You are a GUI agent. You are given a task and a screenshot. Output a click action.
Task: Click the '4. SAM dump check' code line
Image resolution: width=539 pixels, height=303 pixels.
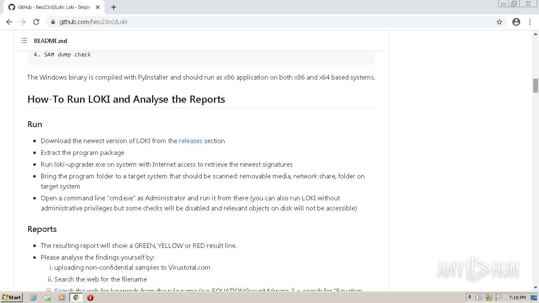coord(62,55)
